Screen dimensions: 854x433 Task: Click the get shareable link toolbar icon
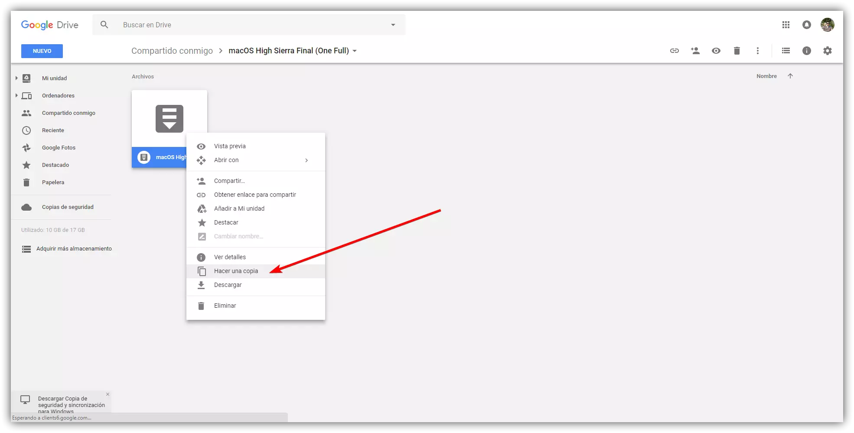[x=675, y=51]
